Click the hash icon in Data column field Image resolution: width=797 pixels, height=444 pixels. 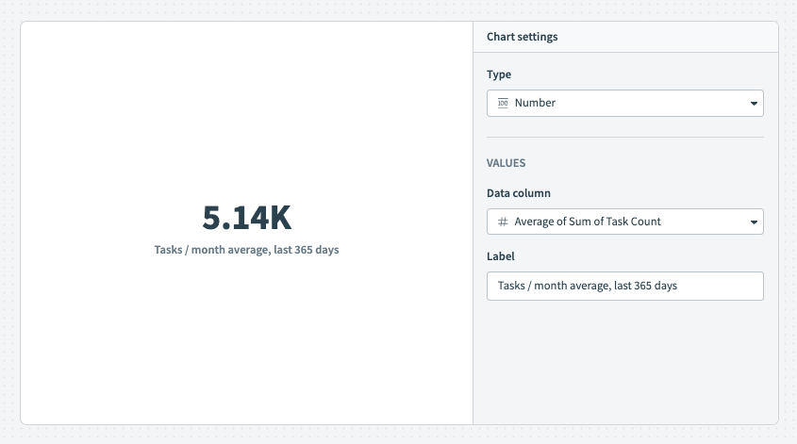click(x=503, y=222)
